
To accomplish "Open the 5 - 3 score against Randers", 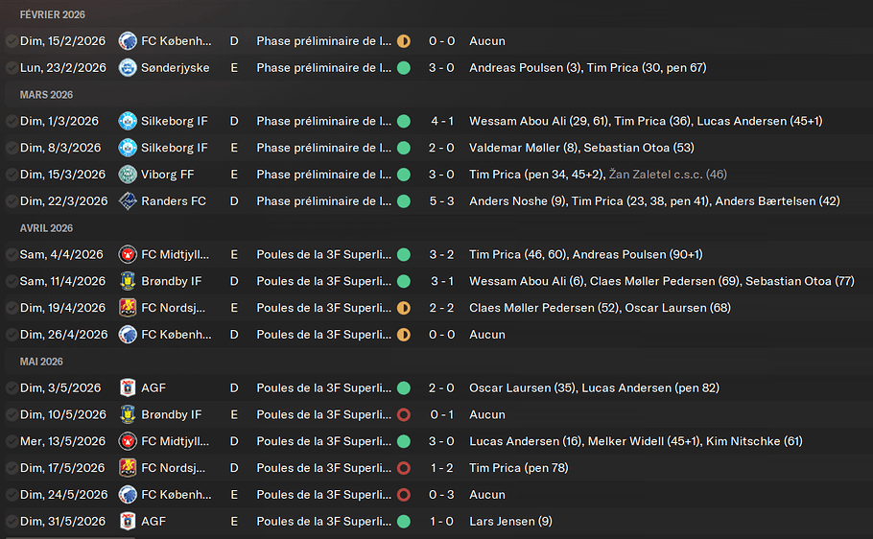I will (441, 201).
